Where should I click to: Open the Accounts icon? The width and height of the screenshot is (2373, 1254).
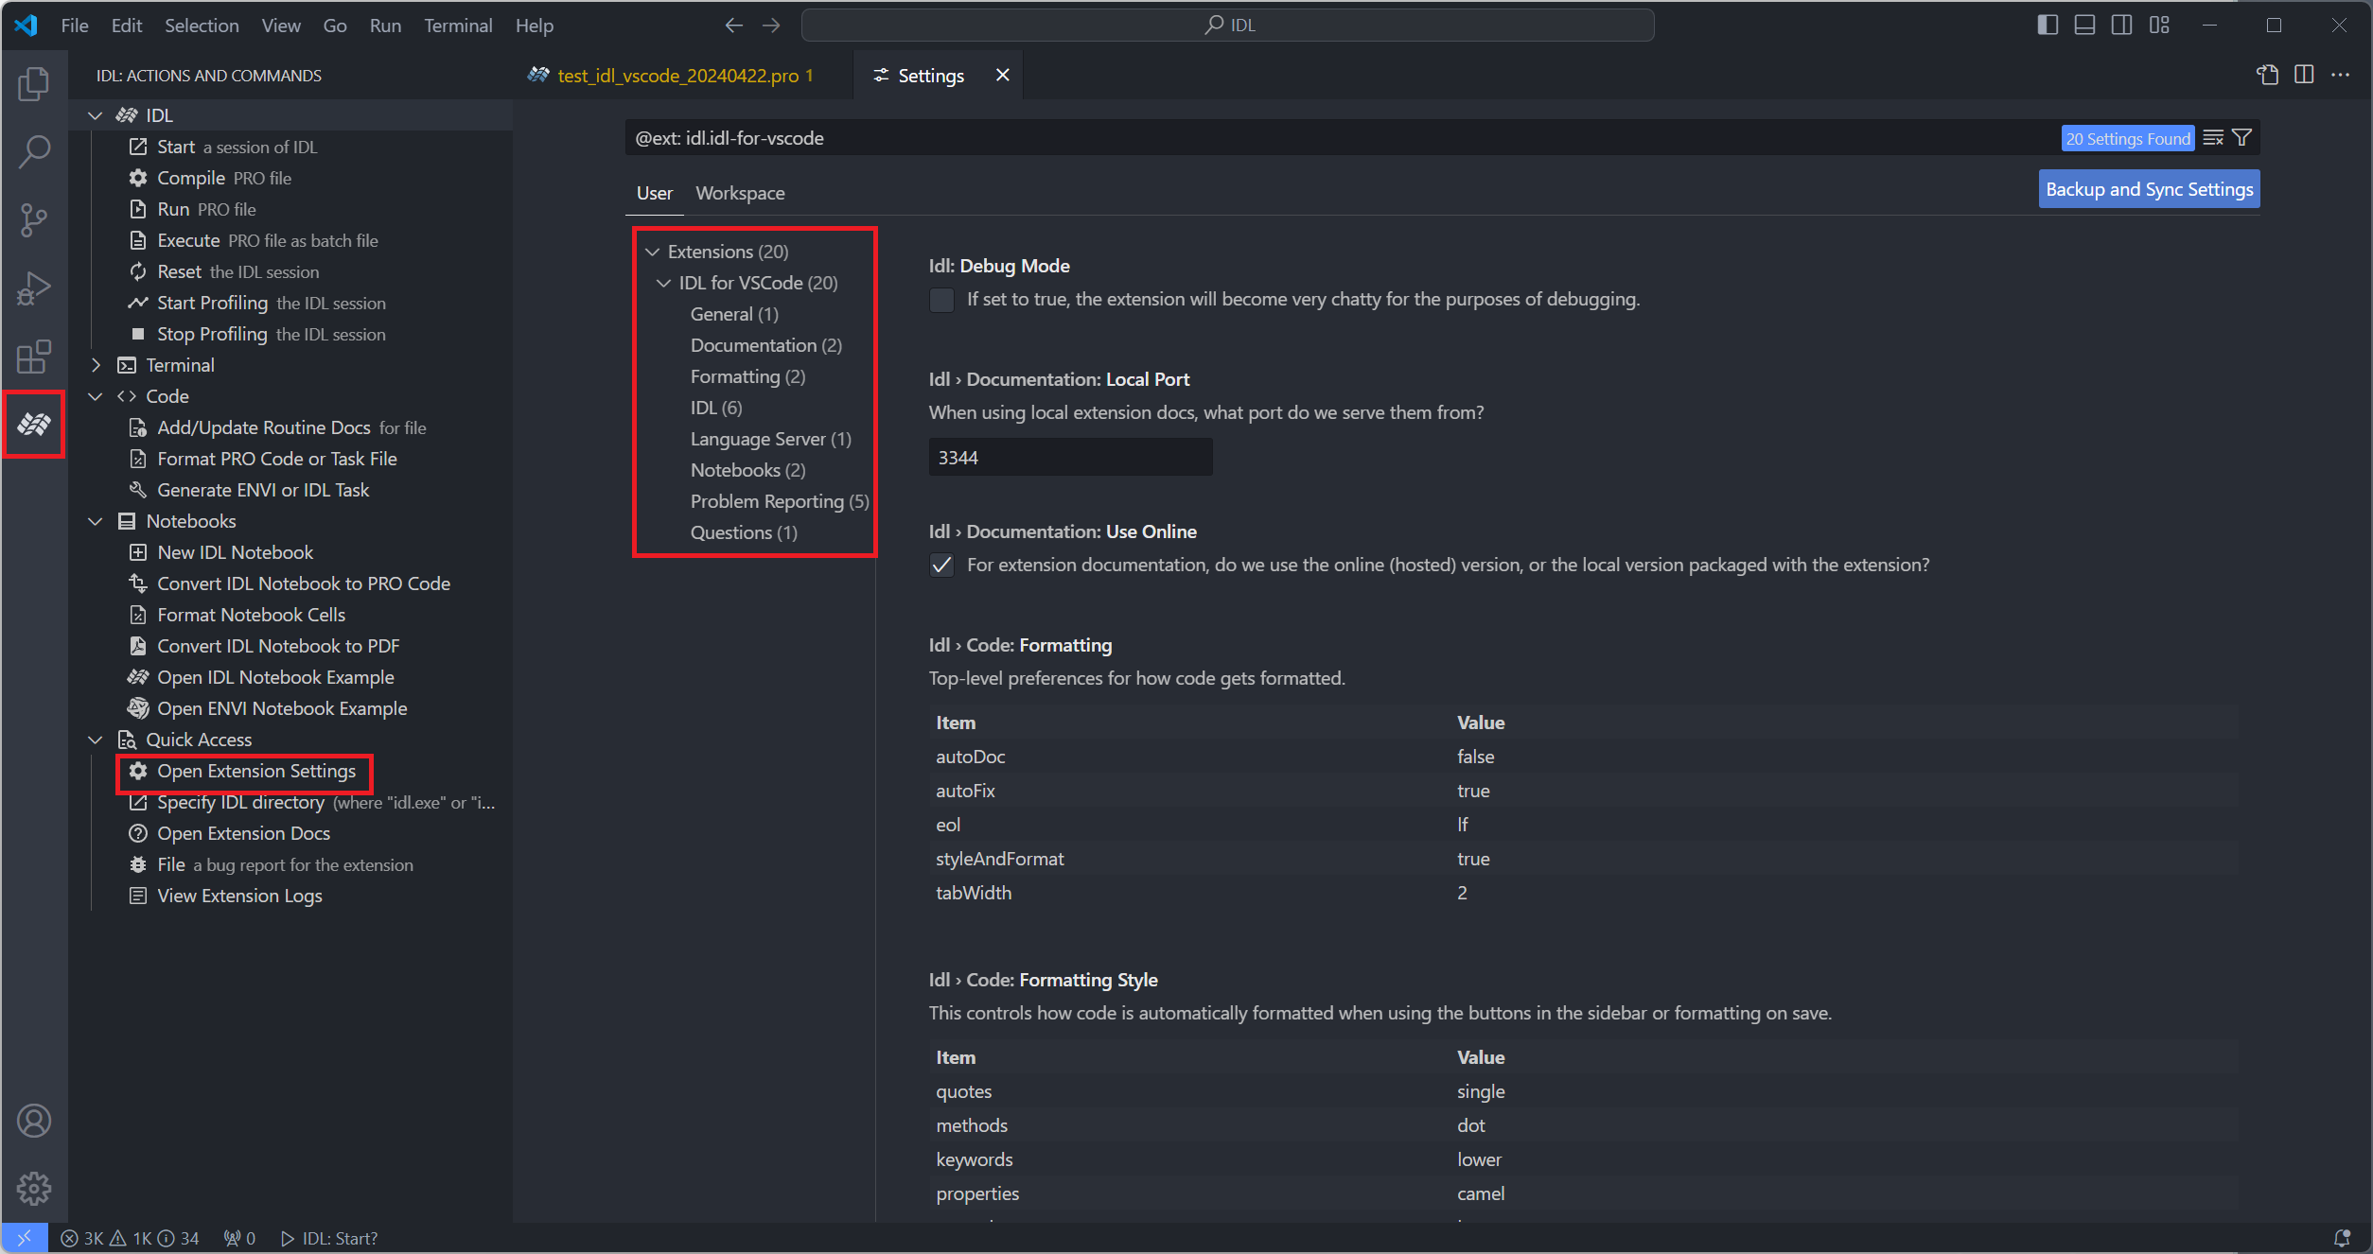[34, 1121]
